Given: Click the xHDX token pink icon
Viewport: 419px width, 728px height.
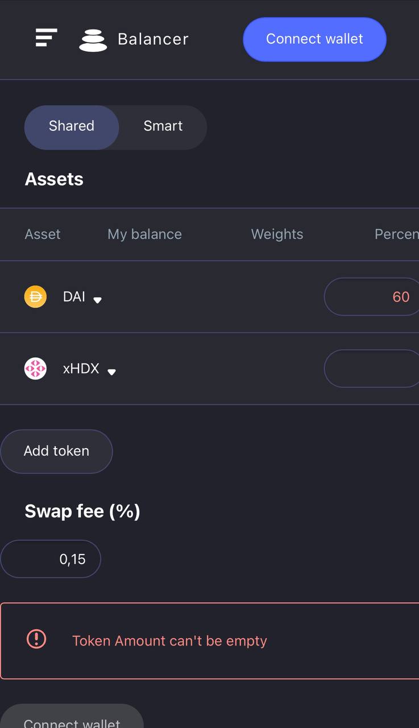Looking at the screenshot, I should (35, 369).
